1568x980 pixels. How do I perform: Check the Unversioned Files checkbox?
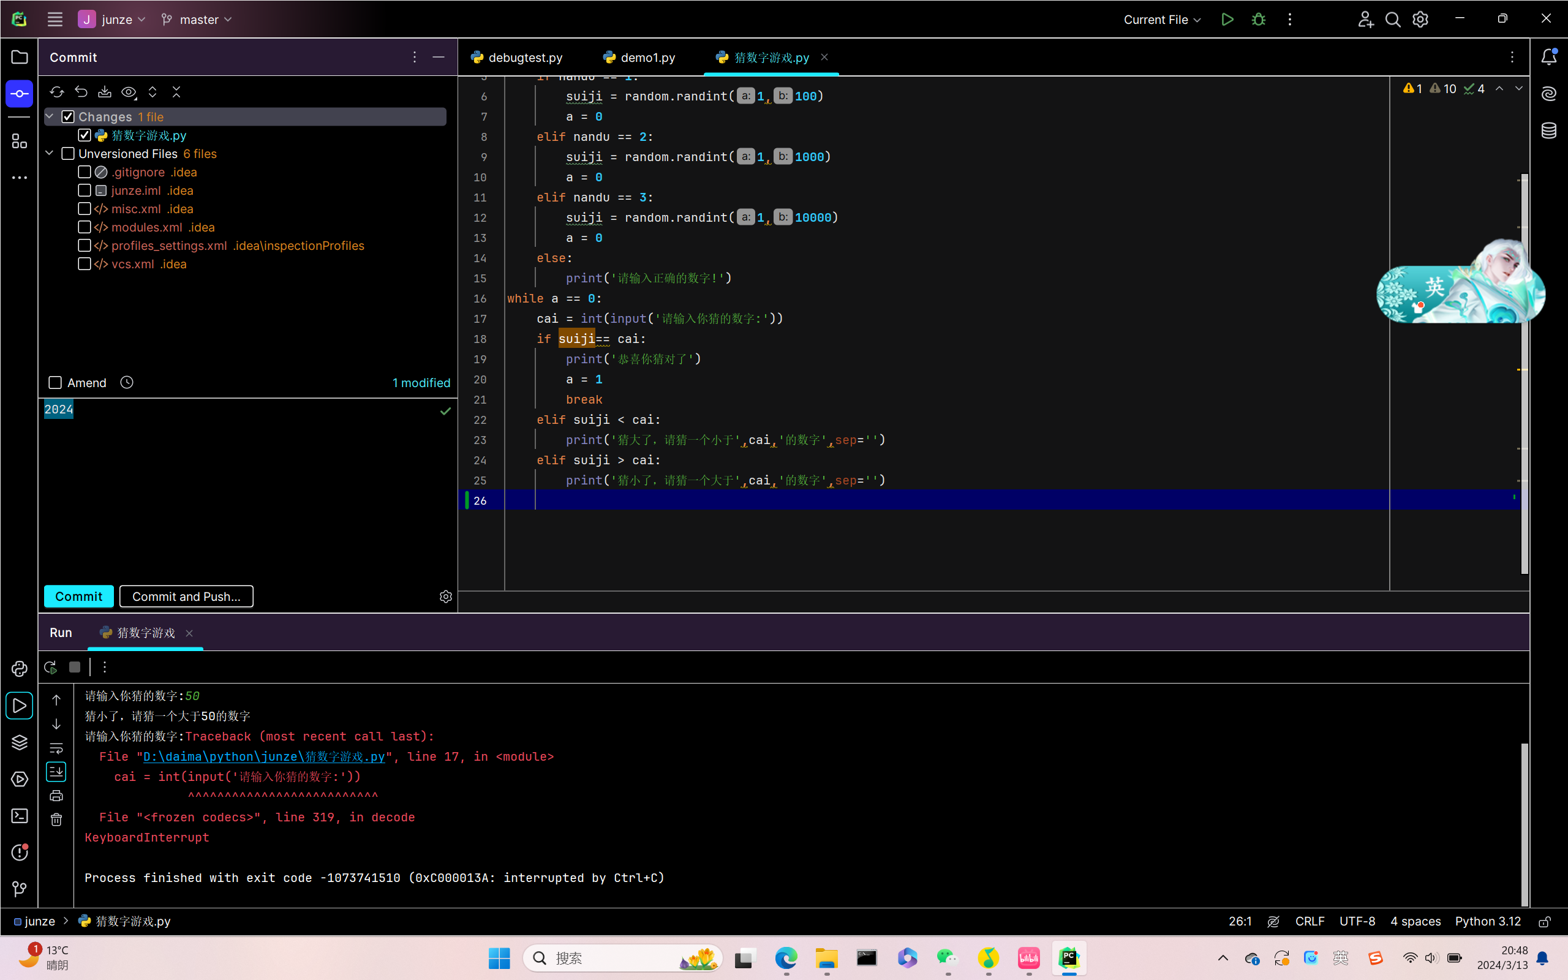tap(68, 154)
